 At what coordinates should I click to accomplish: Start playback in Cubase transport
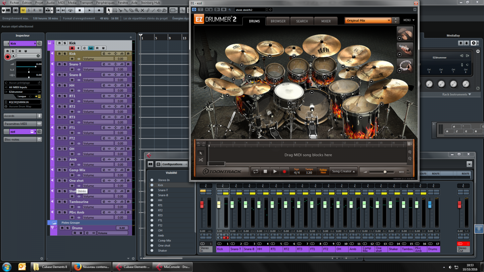pos(90,10)
